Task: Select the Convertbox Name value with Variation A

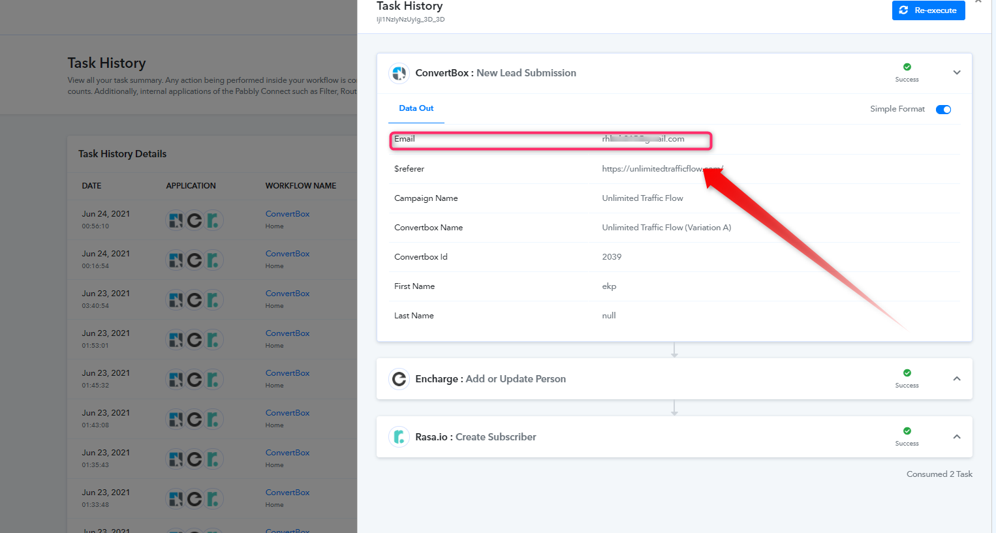Action: click(x=666, y=228)
